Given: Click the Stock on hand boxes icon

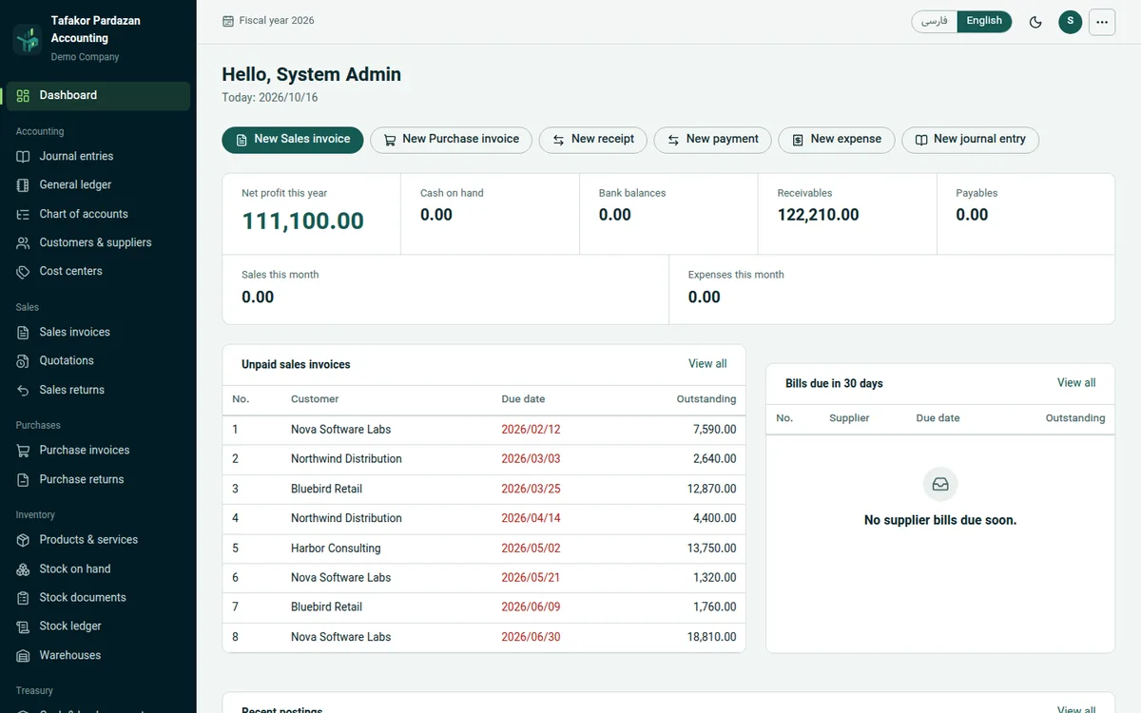Looking at the screenshot, I should (x=23, y=569).
